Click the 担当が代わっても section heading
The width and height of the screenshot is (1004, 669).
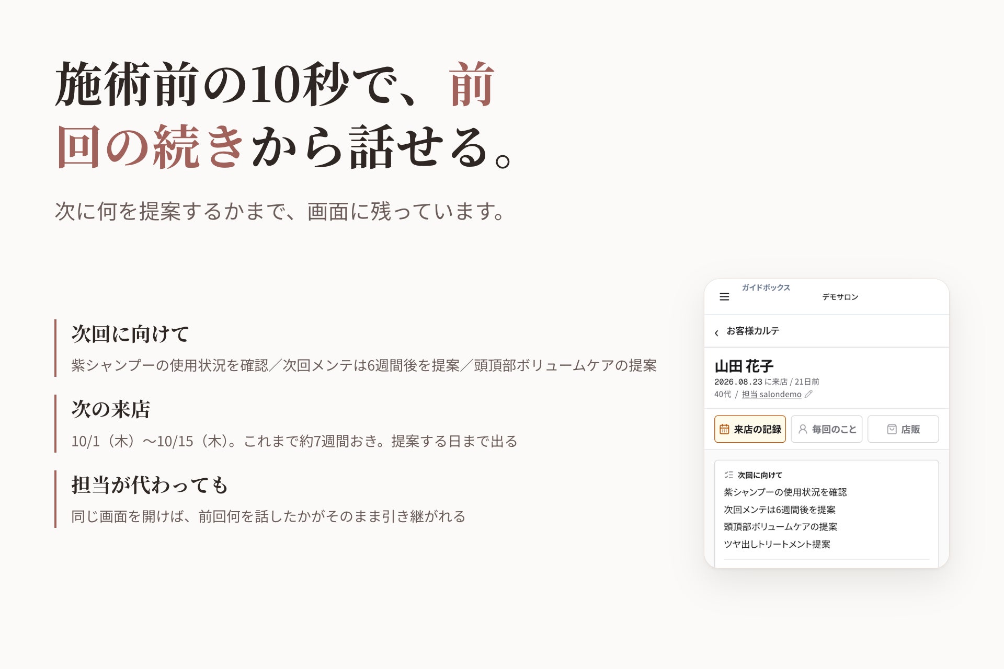coord(150,485)
